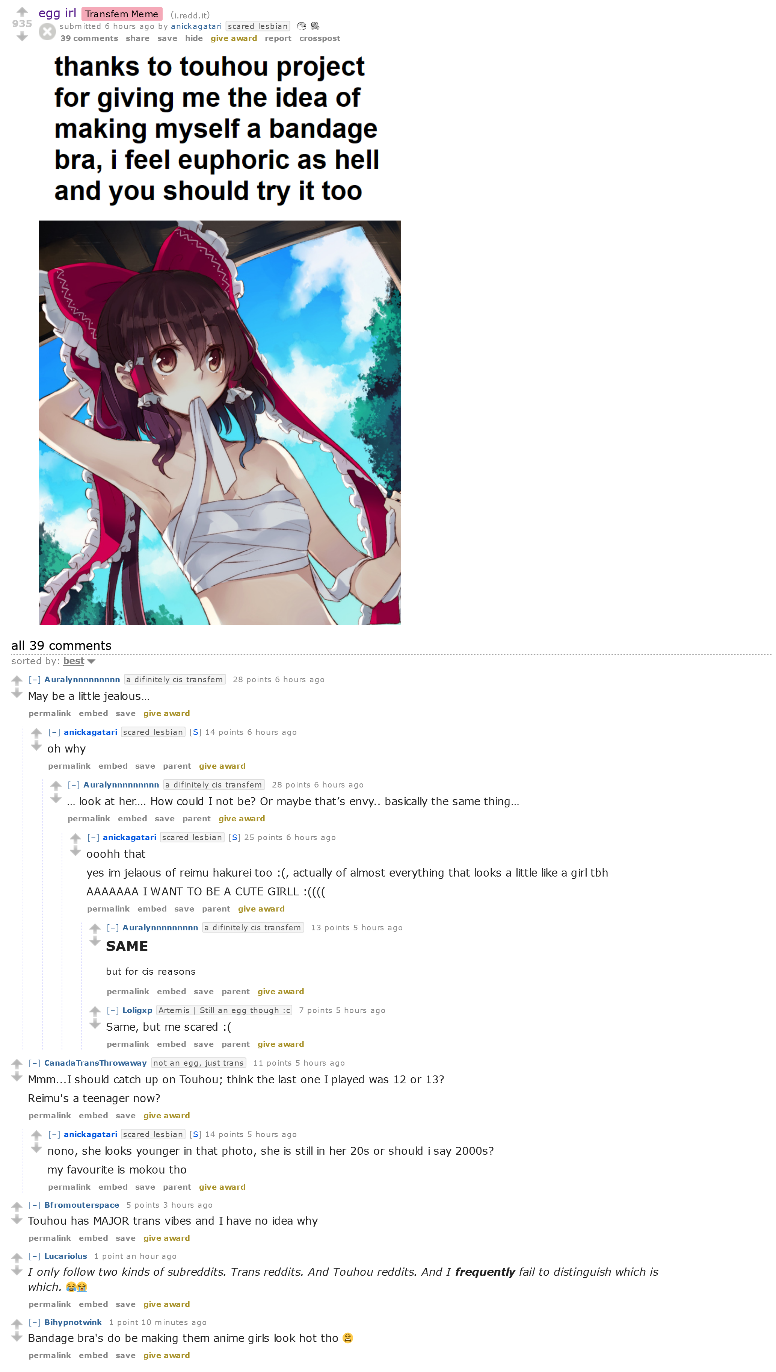Screen dimensions: 776x1372
Task: Collapse Loligxp's comment with [–]
Action: click(113, 1010)
